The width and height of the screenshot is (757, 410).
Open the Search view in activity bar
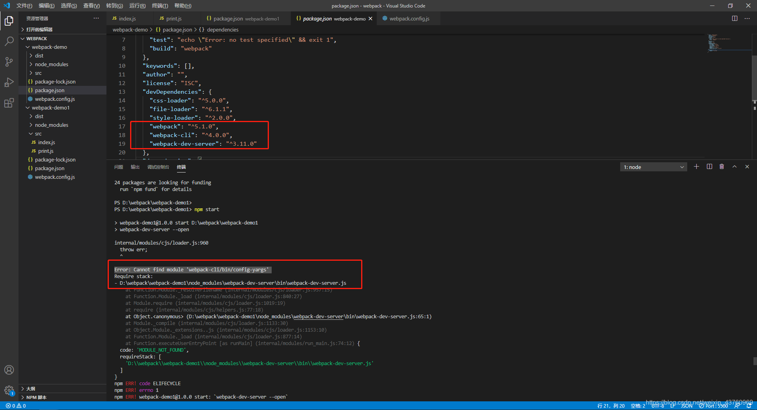(x=9, y=41)
